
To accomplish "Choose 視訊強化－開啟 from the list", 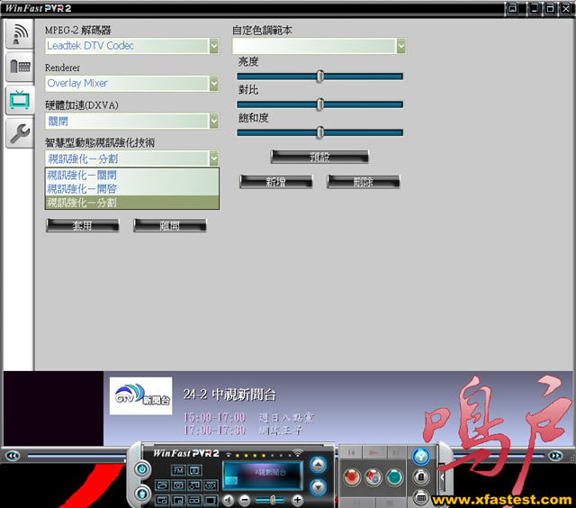I will click(82, 189).
